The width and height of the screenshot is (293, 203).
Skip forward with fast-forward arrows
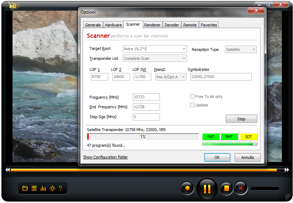click(287, 170)
